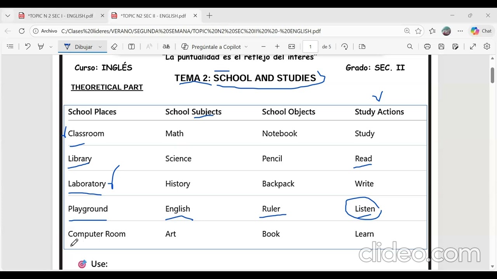Image resolution: width=497 pixels, height=279 pixels.
Task: Search within the PDF
Action: tap(410, 46)
